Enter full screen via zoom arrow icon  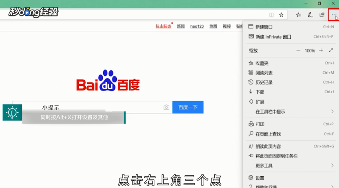[331, 50]
